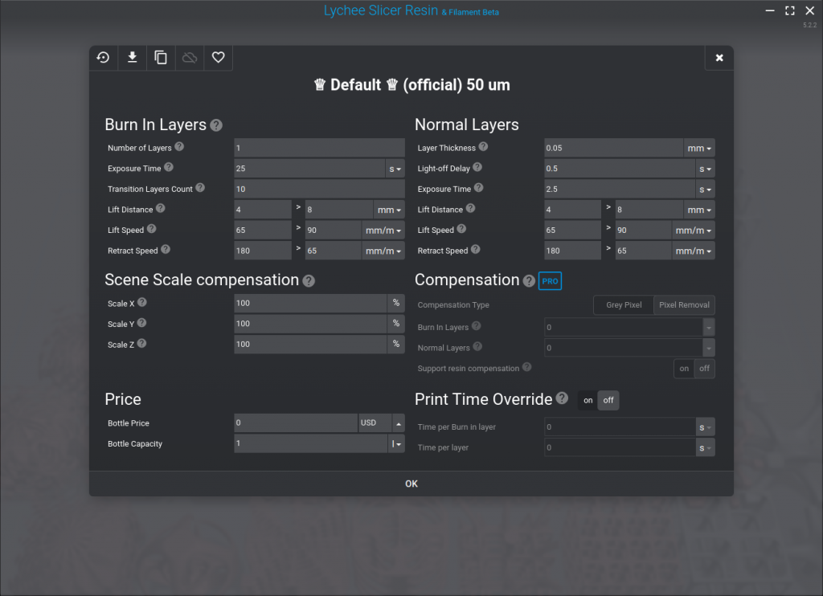Click the reset/restore history icon
This screenshot has width=823, height=596.
104,57
